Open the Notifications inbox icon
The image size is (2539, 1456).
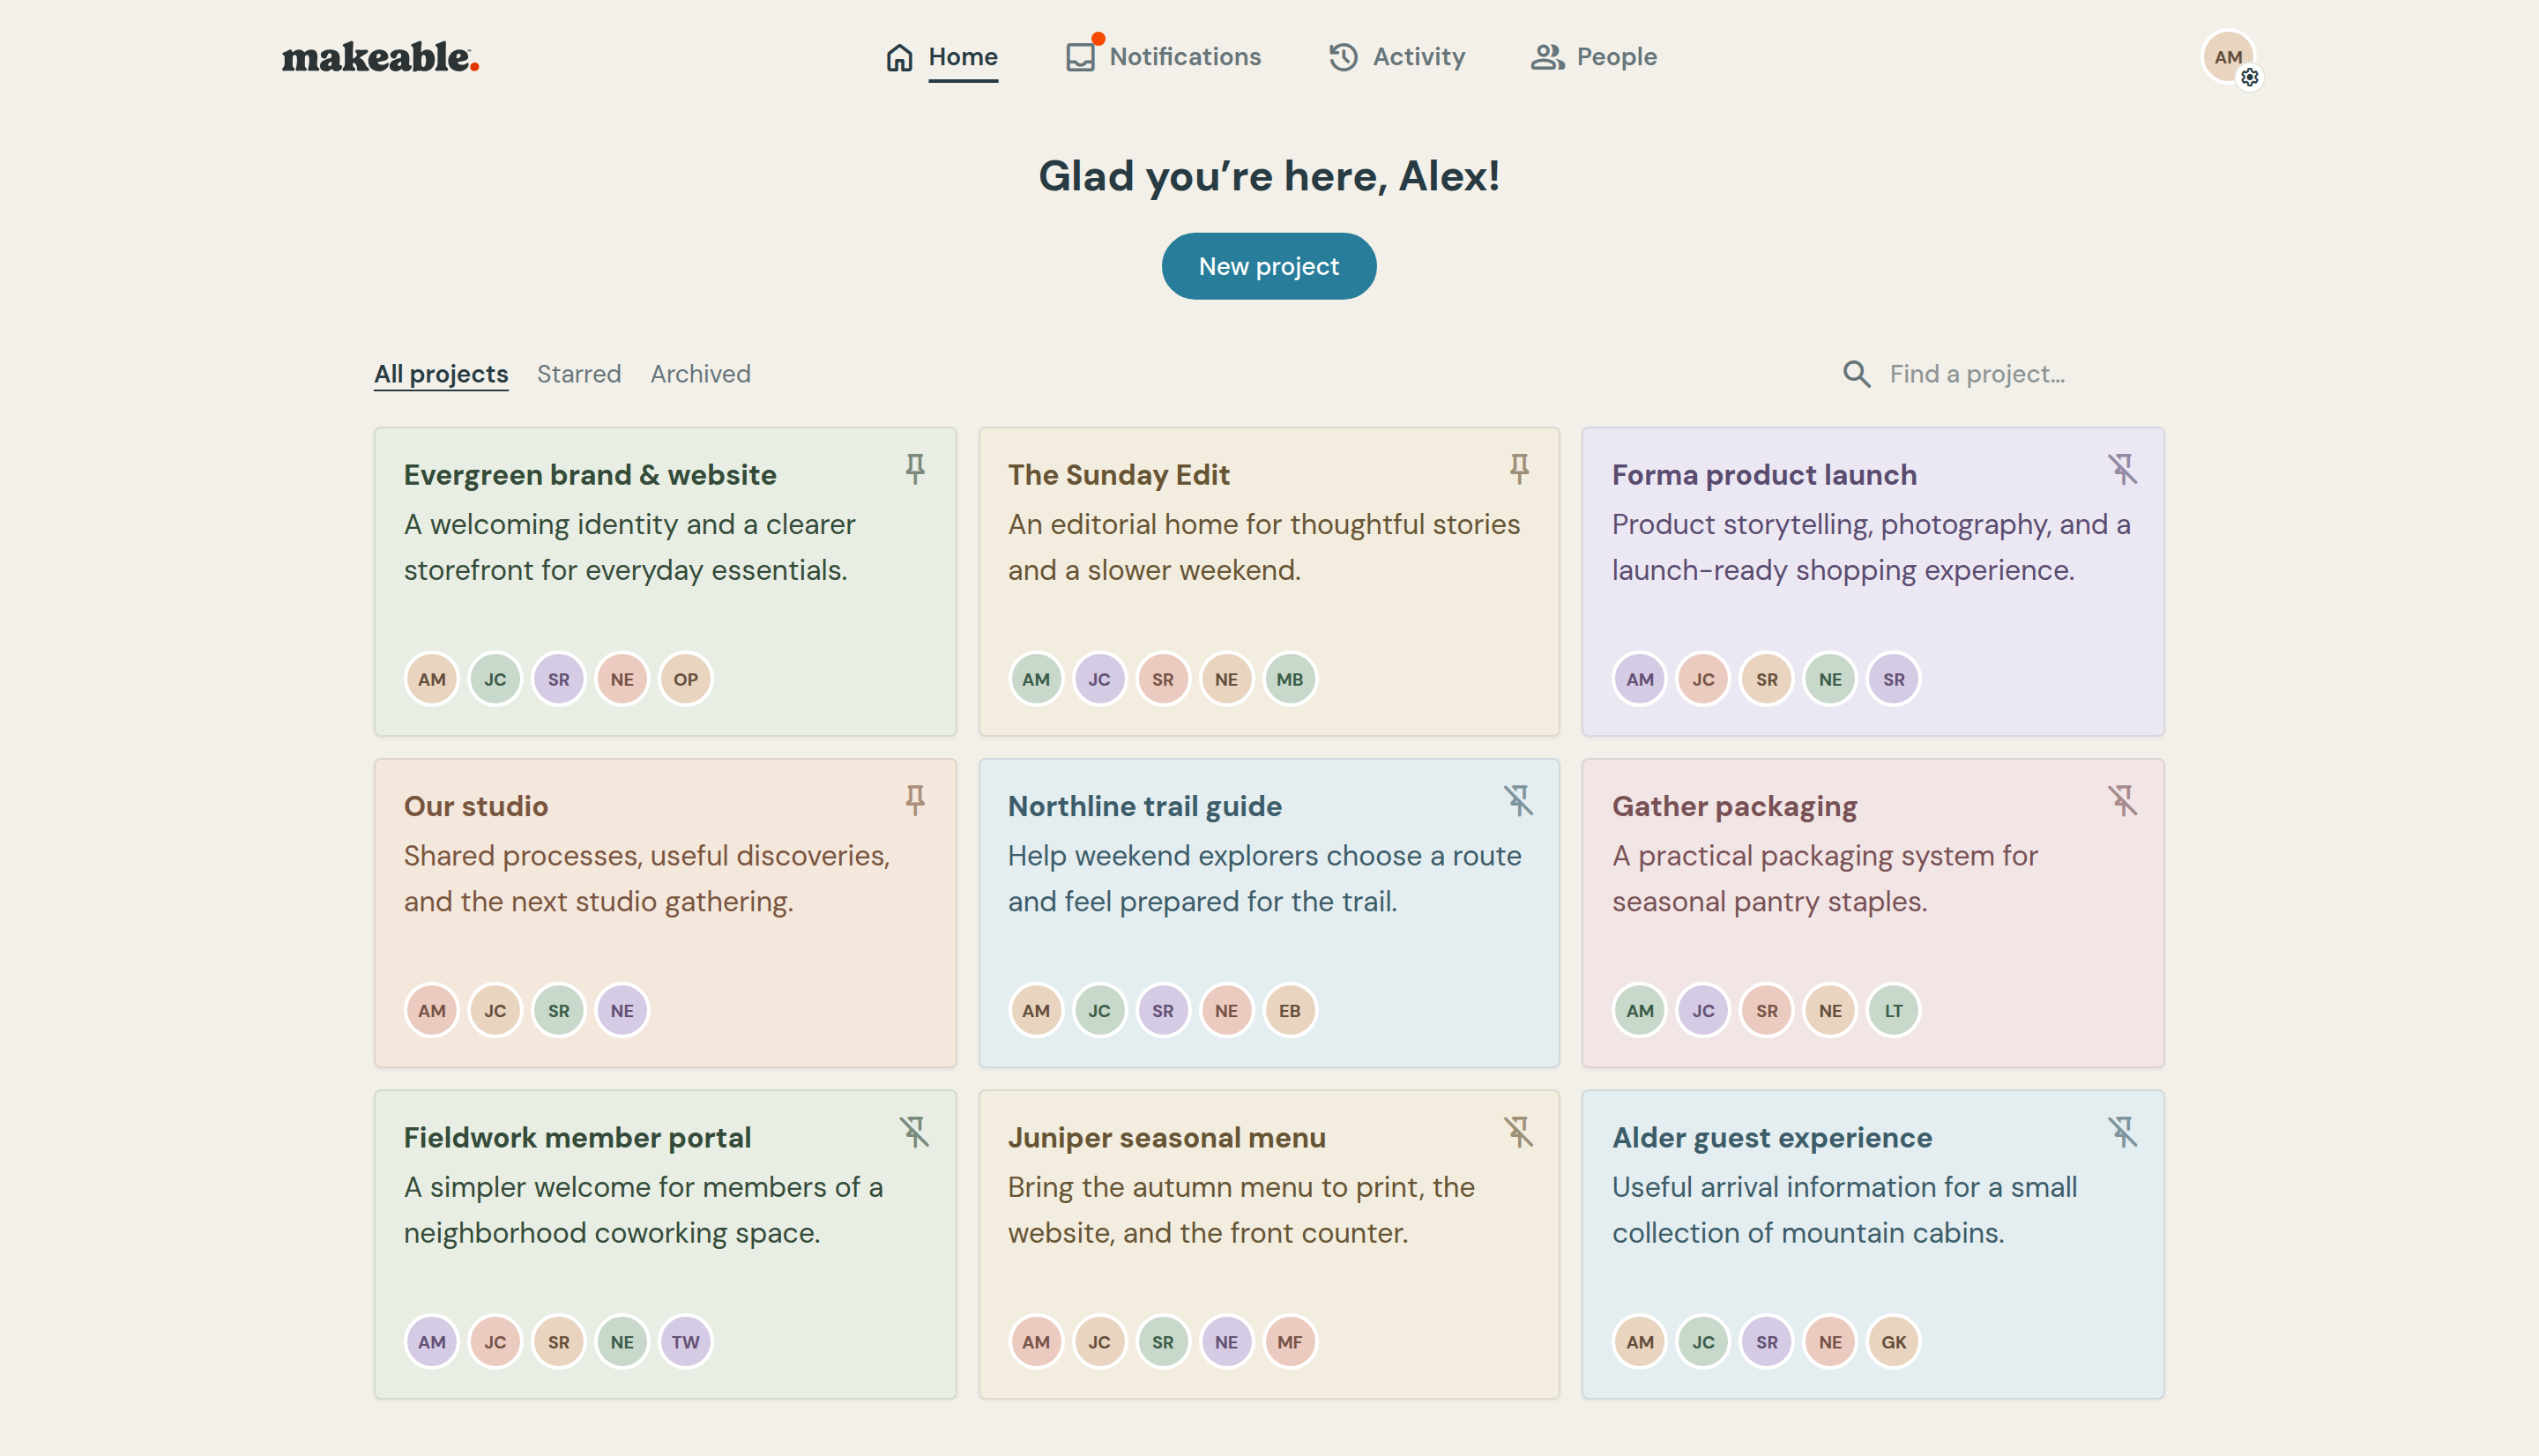(1080, 57)
